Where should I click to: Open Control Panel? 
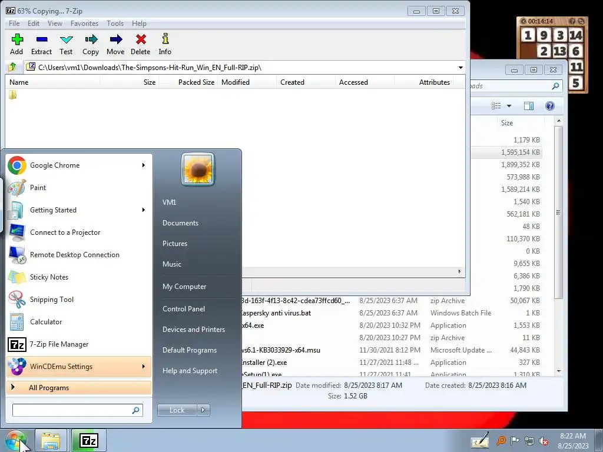click(184, 309)
